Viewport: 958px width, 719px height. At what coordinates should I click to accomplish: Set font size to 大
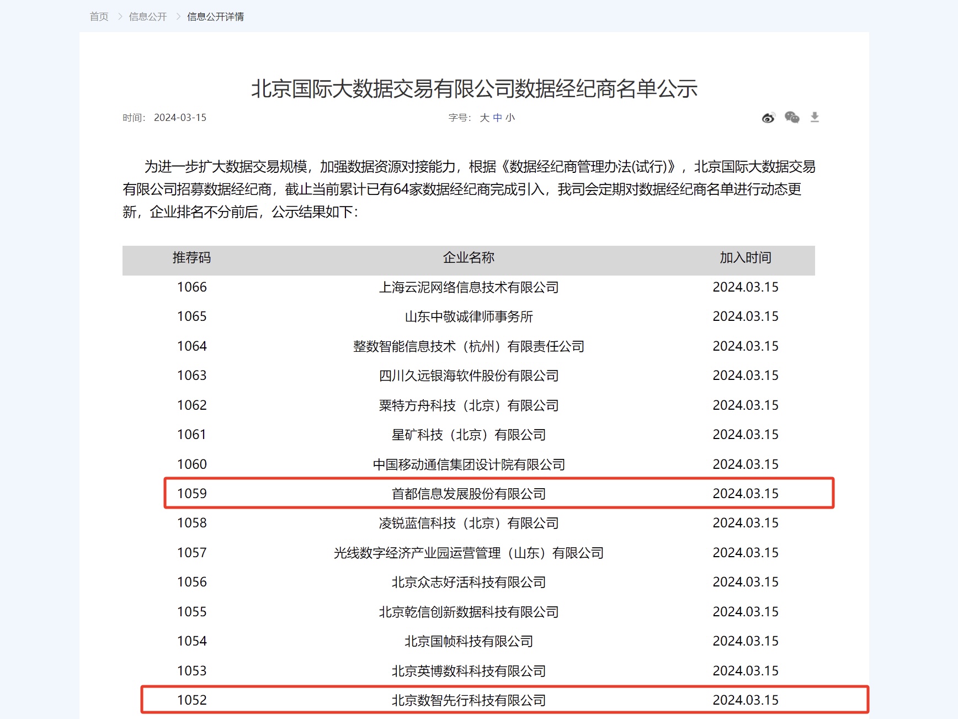coord(485,118)
